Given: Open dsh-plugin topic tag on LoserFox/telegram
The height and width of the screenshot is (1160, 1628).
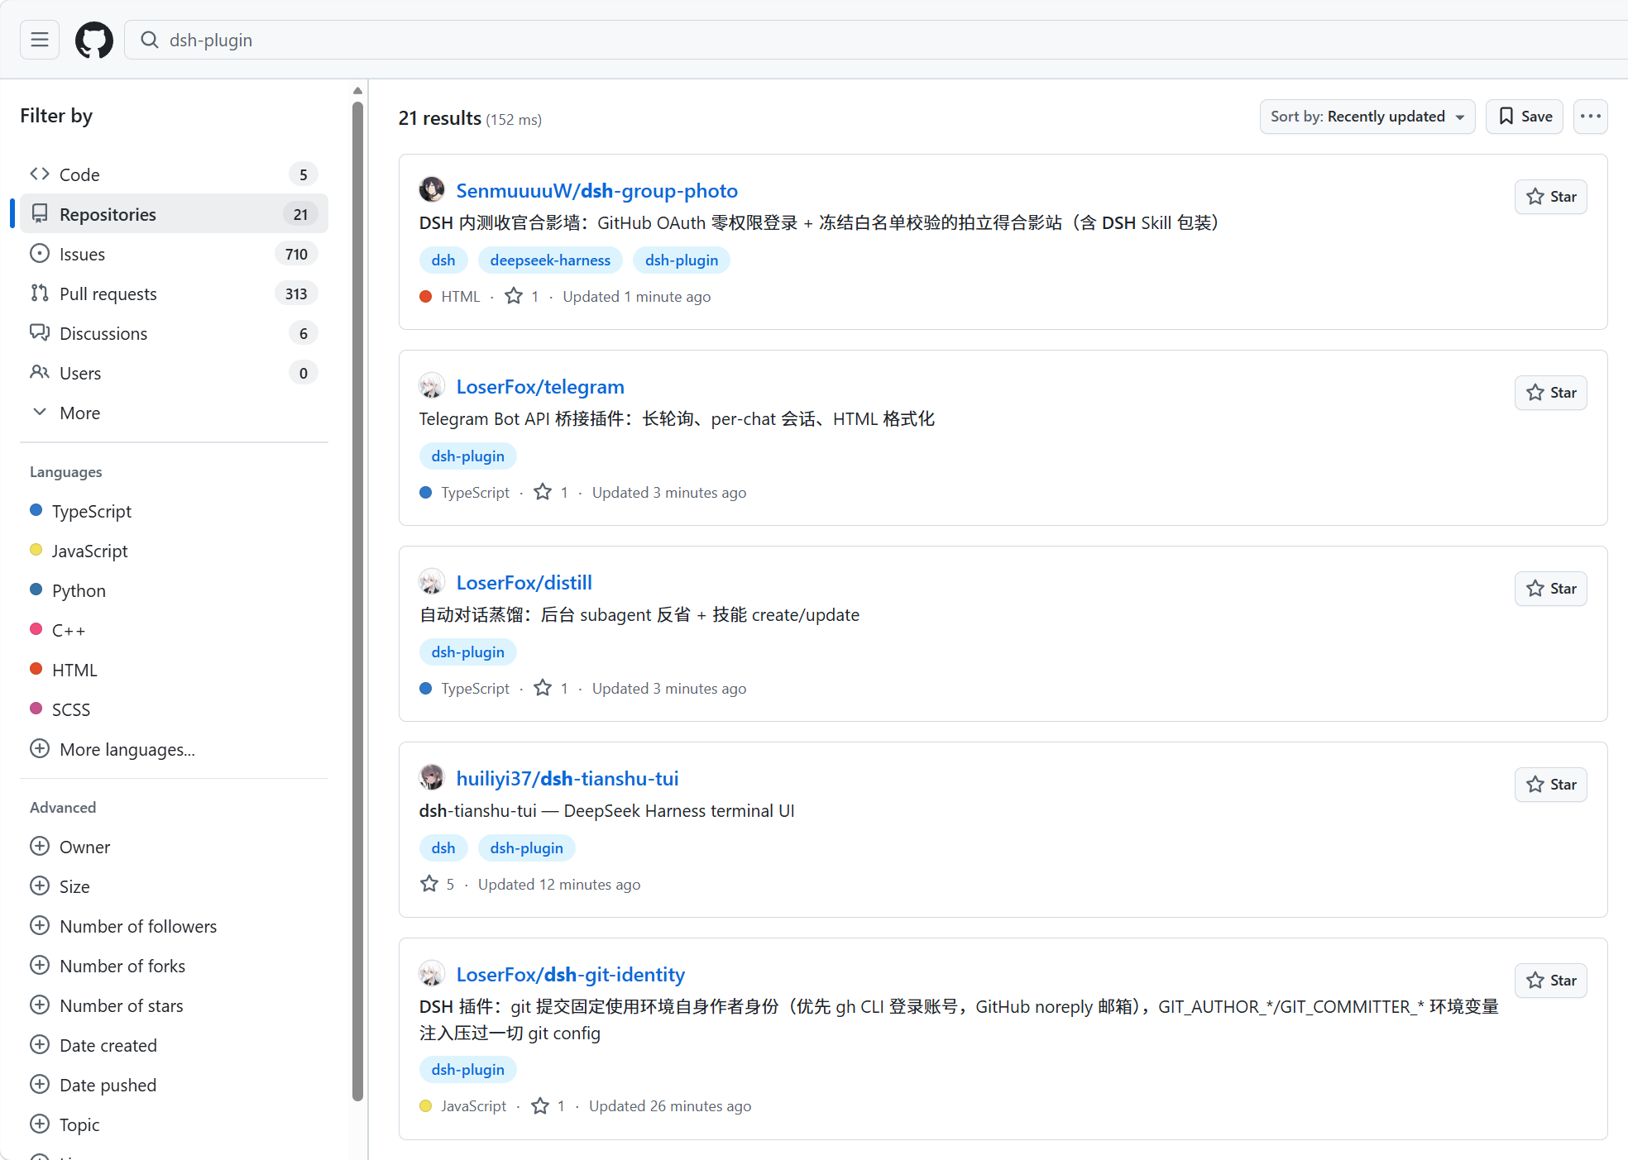Looking at the screenshot, I should pyautogui.click(x=468, y=456).
